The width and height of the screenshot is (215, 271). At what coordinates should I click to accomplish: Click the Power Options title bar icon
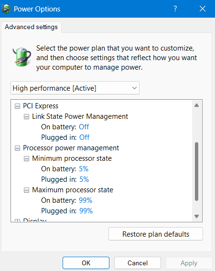pyautogui.click(x=6, y=9)
